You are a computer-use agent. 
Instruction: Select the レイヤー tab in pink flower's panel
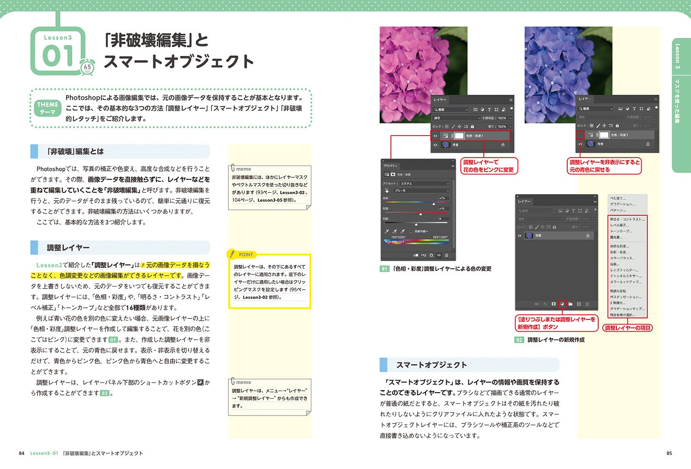click(440, 100)
